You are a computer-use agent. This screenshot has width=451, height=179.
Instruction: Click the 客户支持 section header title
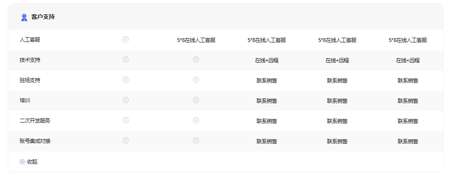pyautogui.click(x=43, y=17)
